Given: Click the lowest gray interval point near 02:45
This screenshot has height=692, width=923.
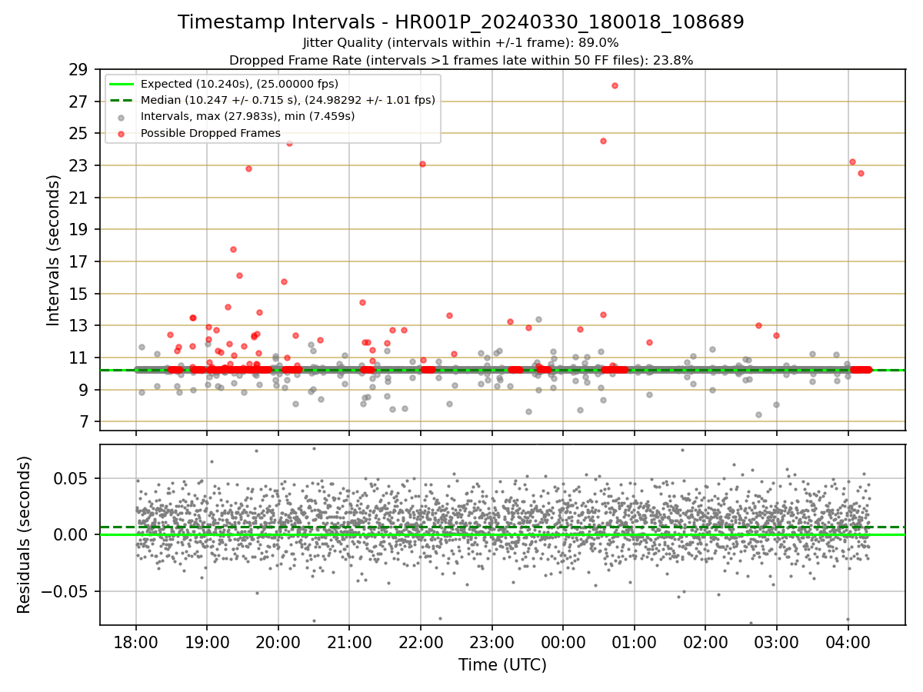Looking at the screenshot, I should point(758,414).
